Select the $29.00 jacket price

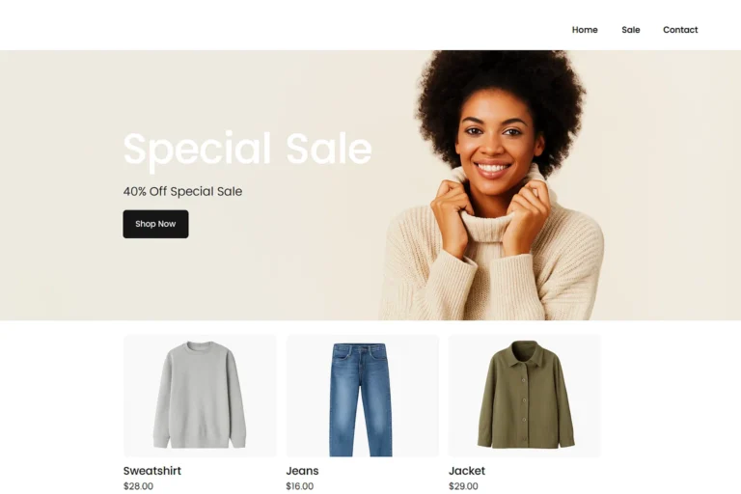463,486
